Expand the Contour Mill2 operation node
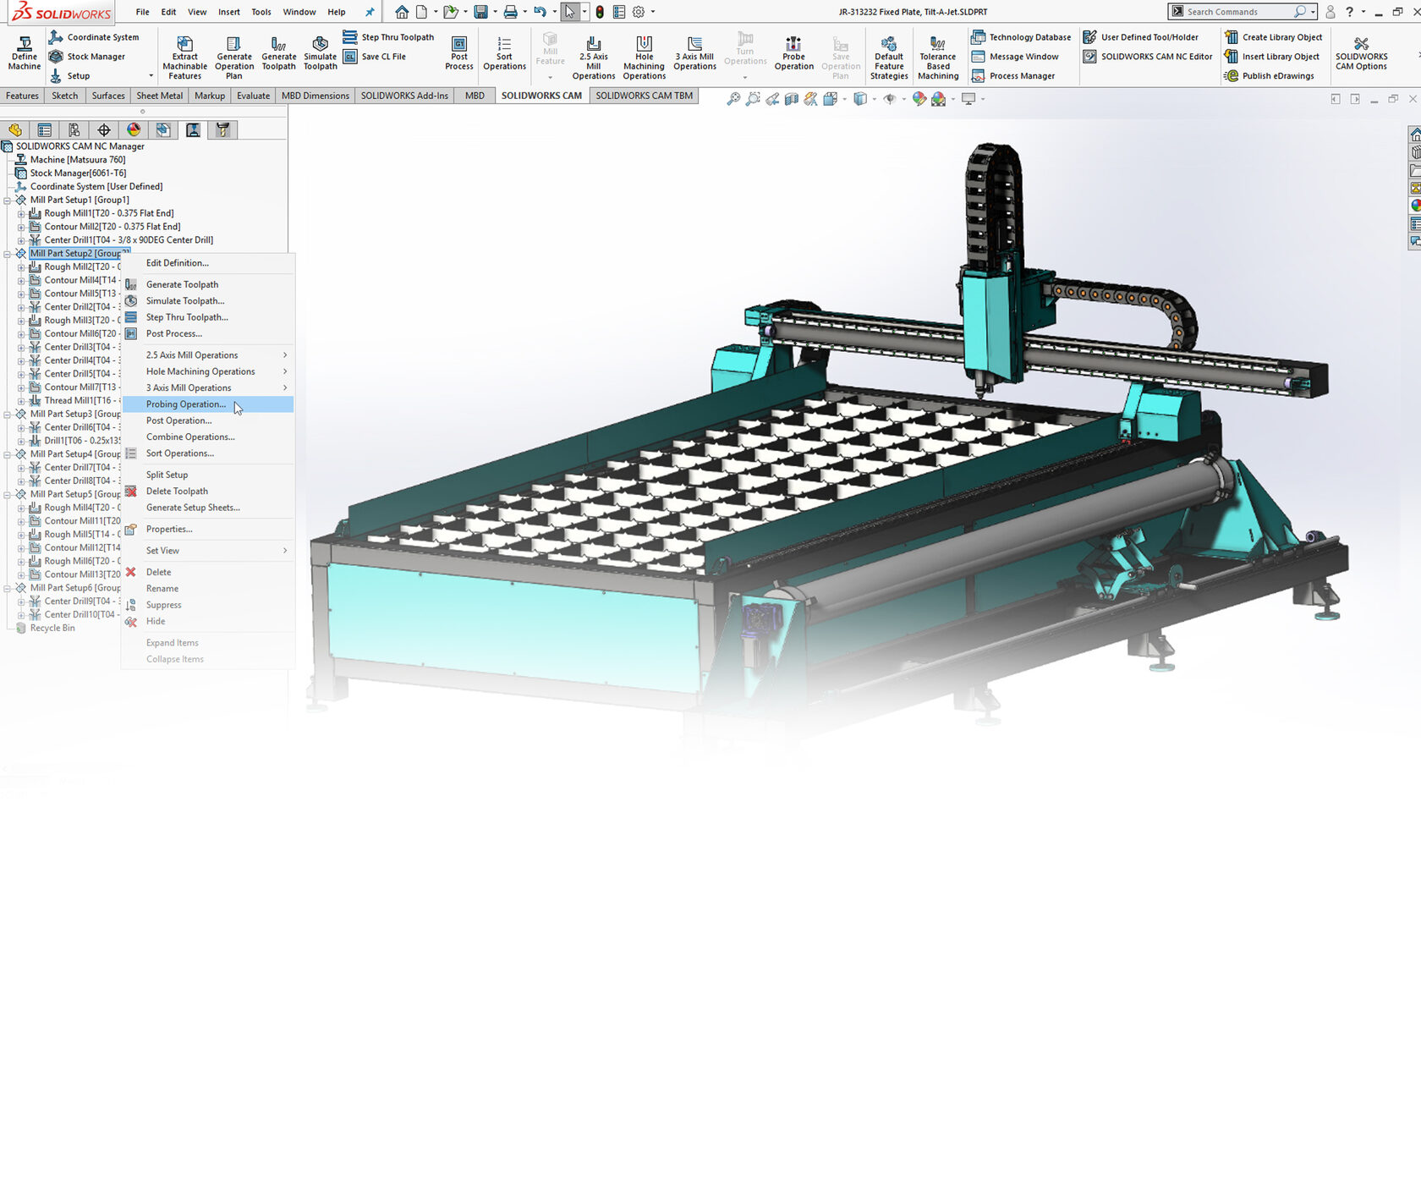This screenshot has height=1203, width=1421. click(21, 228)
